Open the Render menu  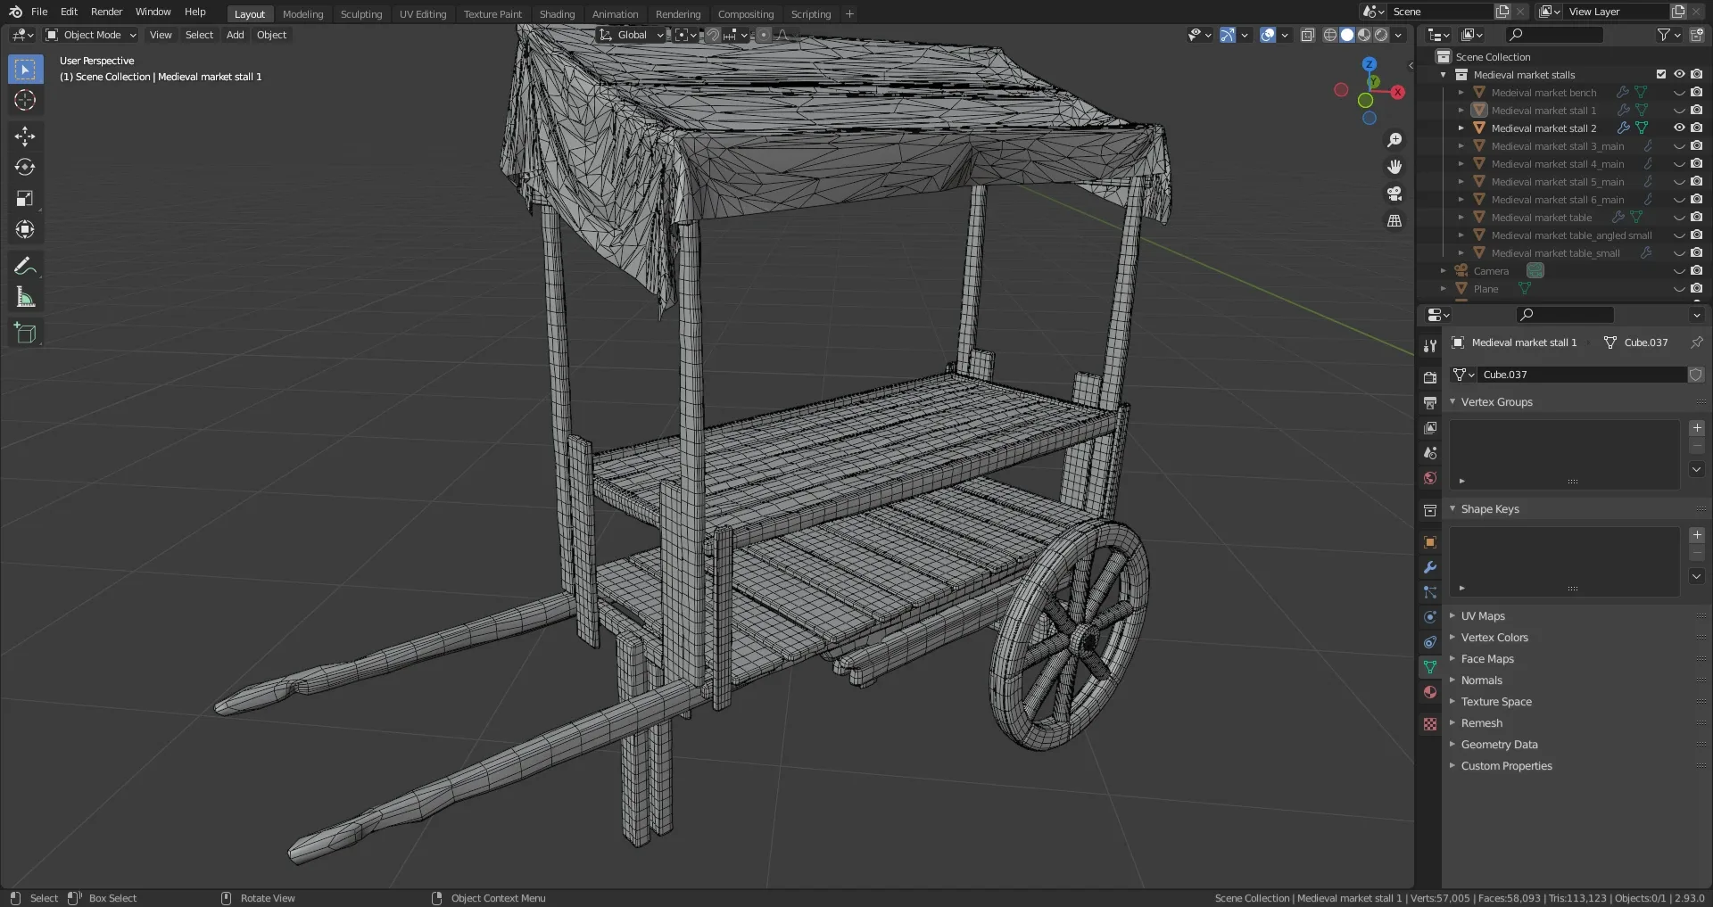click(x=106, y=12)
